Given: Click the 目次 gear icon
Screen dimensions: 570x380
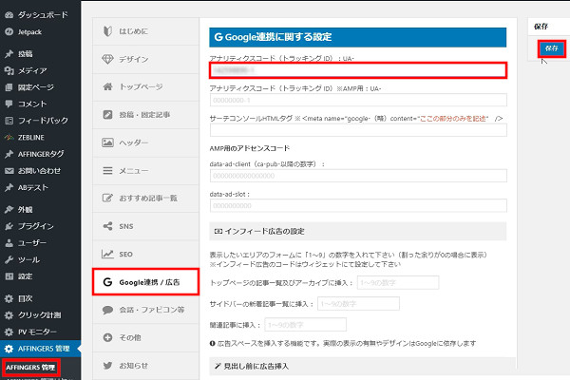Looking at the screenshot, I should [9, 298].
